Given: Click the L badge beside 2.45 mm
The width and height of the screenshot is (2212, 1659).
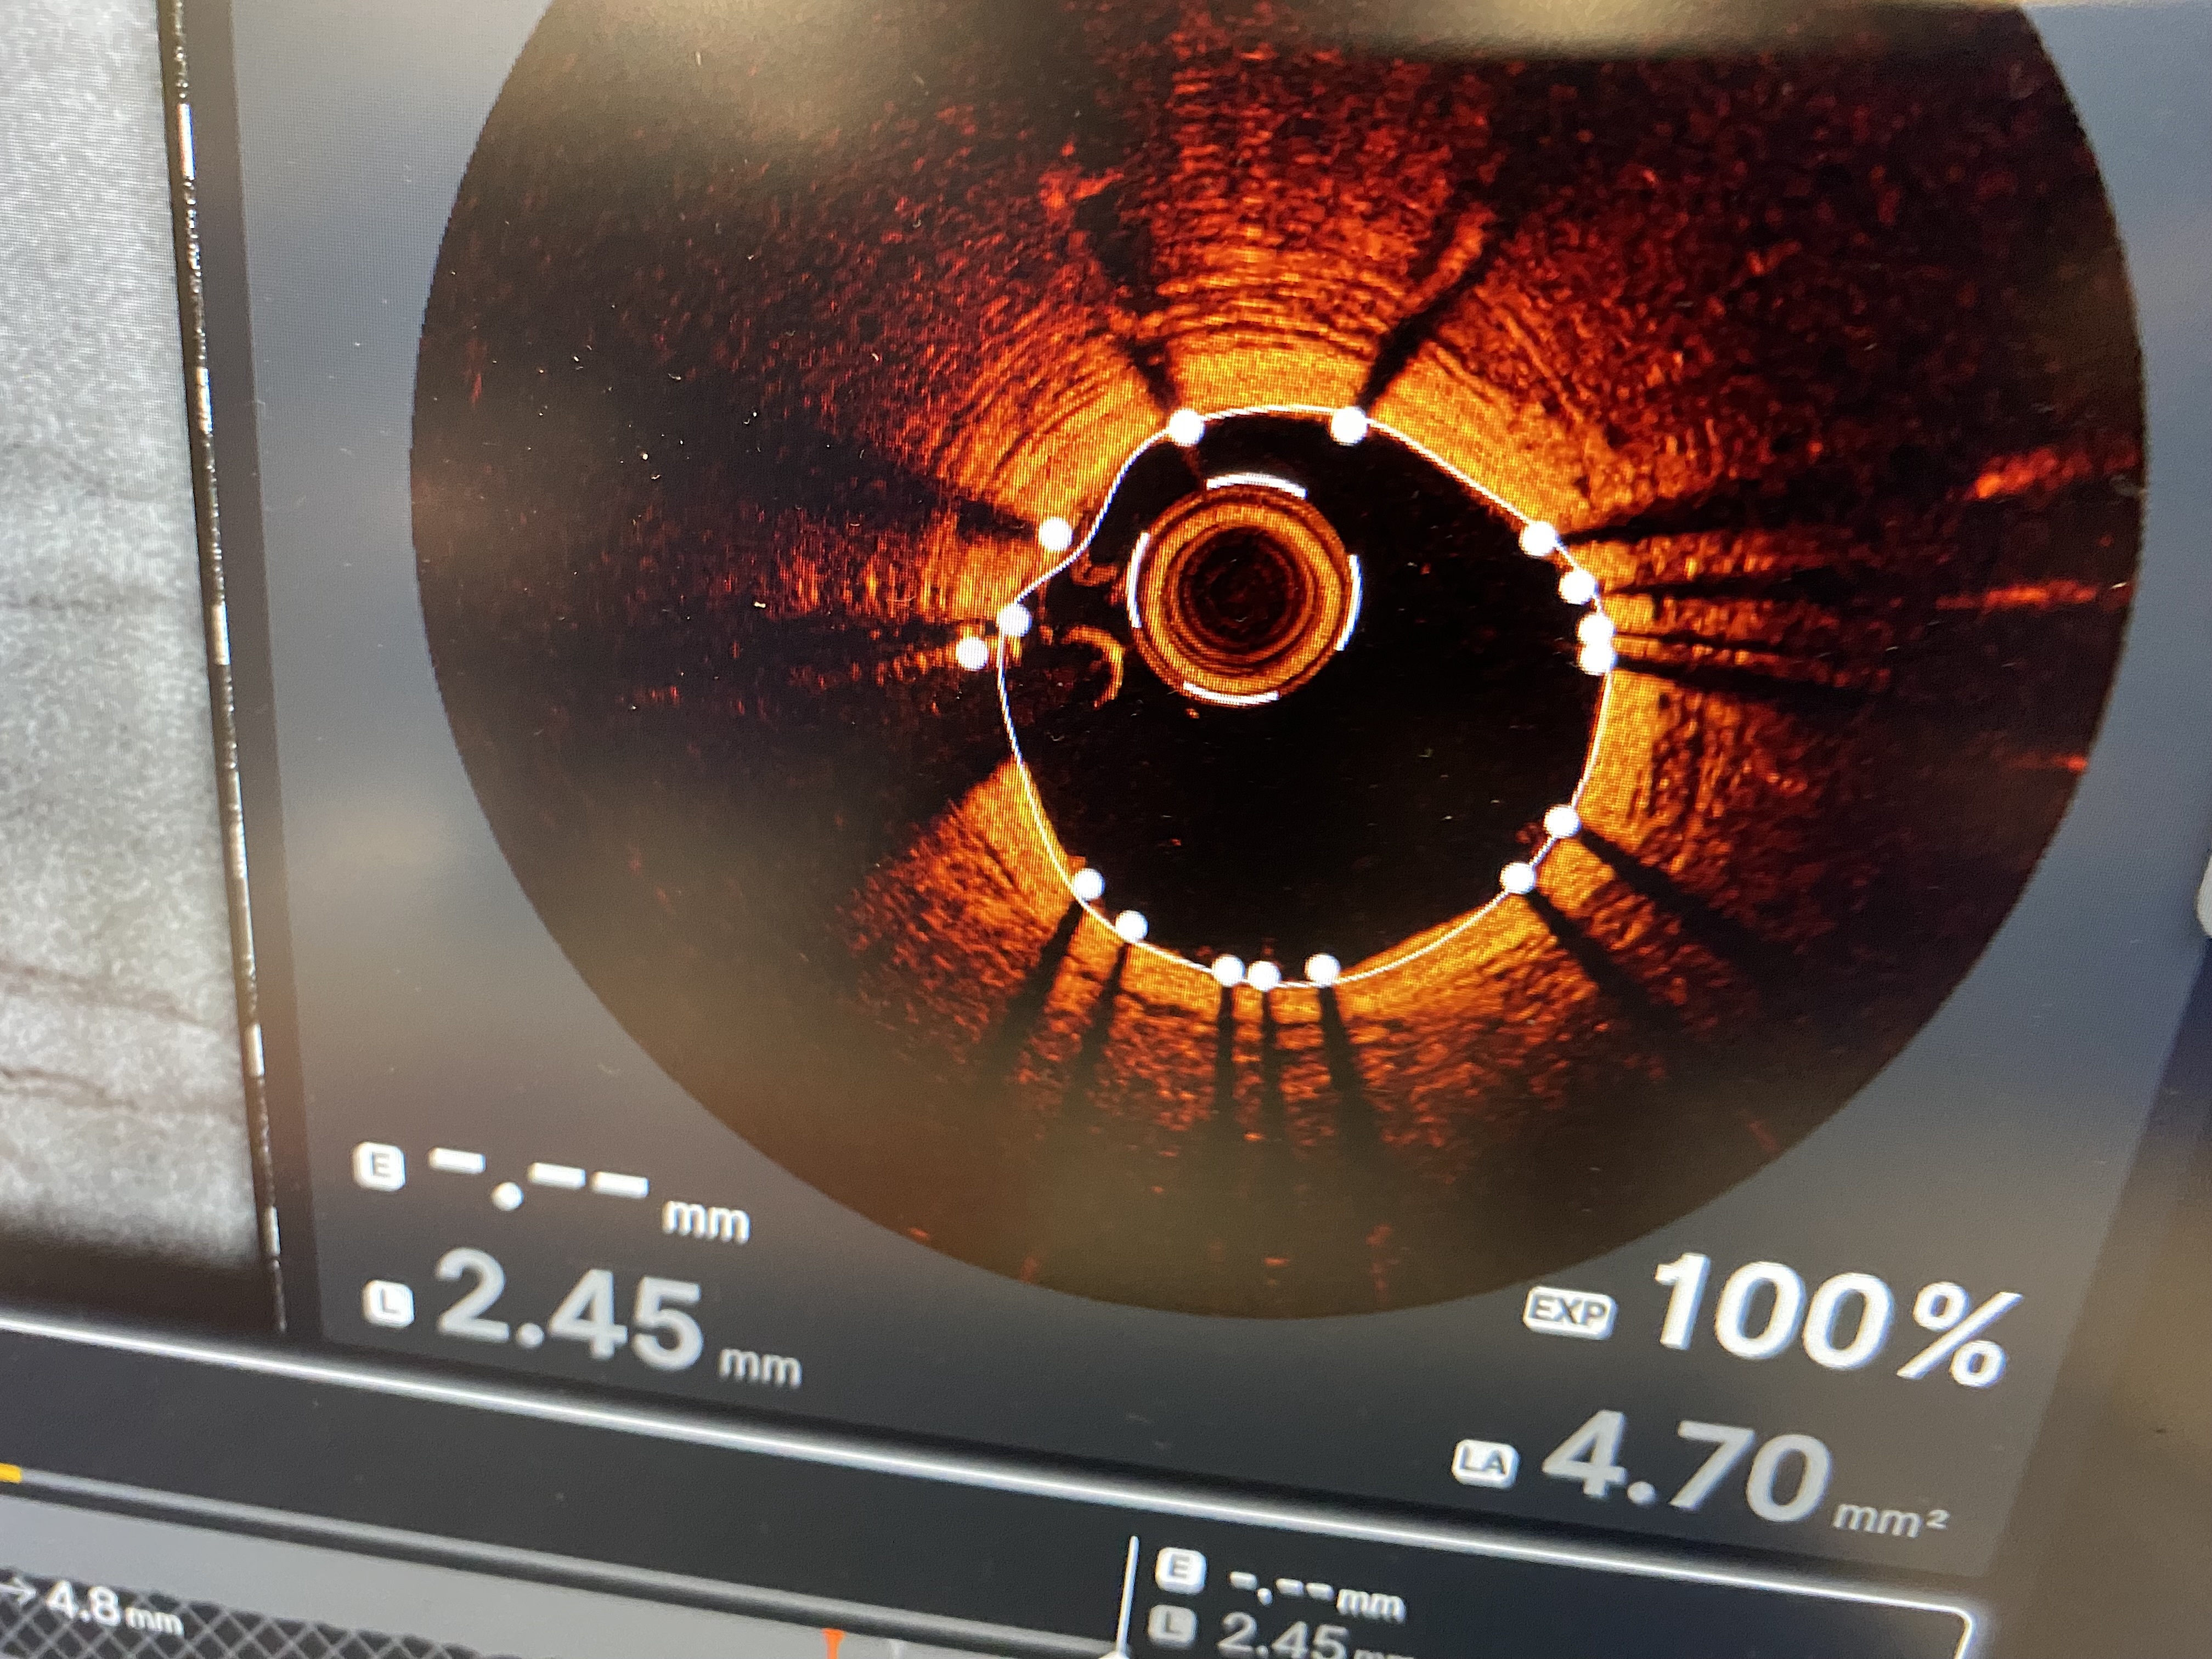Looking at the screenshot, I should pyautogui.click(x=388, y=1303).
